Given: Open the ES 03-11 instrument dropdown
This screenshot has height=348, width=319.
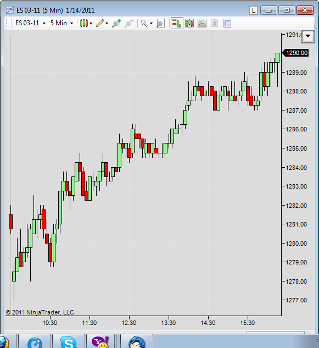Looking at the screenshot, I should tap(30, 23).
